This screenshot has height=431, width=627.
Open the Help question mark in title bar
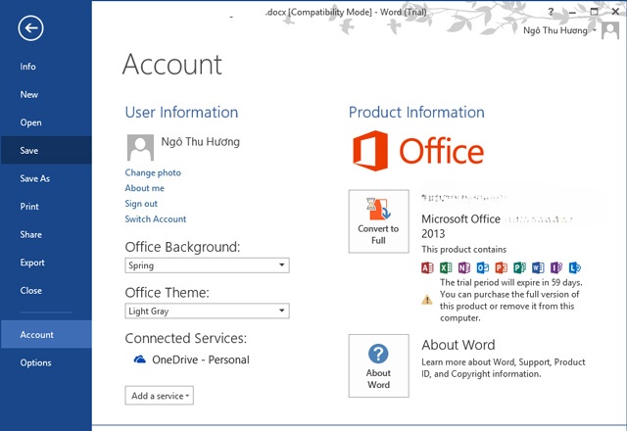551,12
